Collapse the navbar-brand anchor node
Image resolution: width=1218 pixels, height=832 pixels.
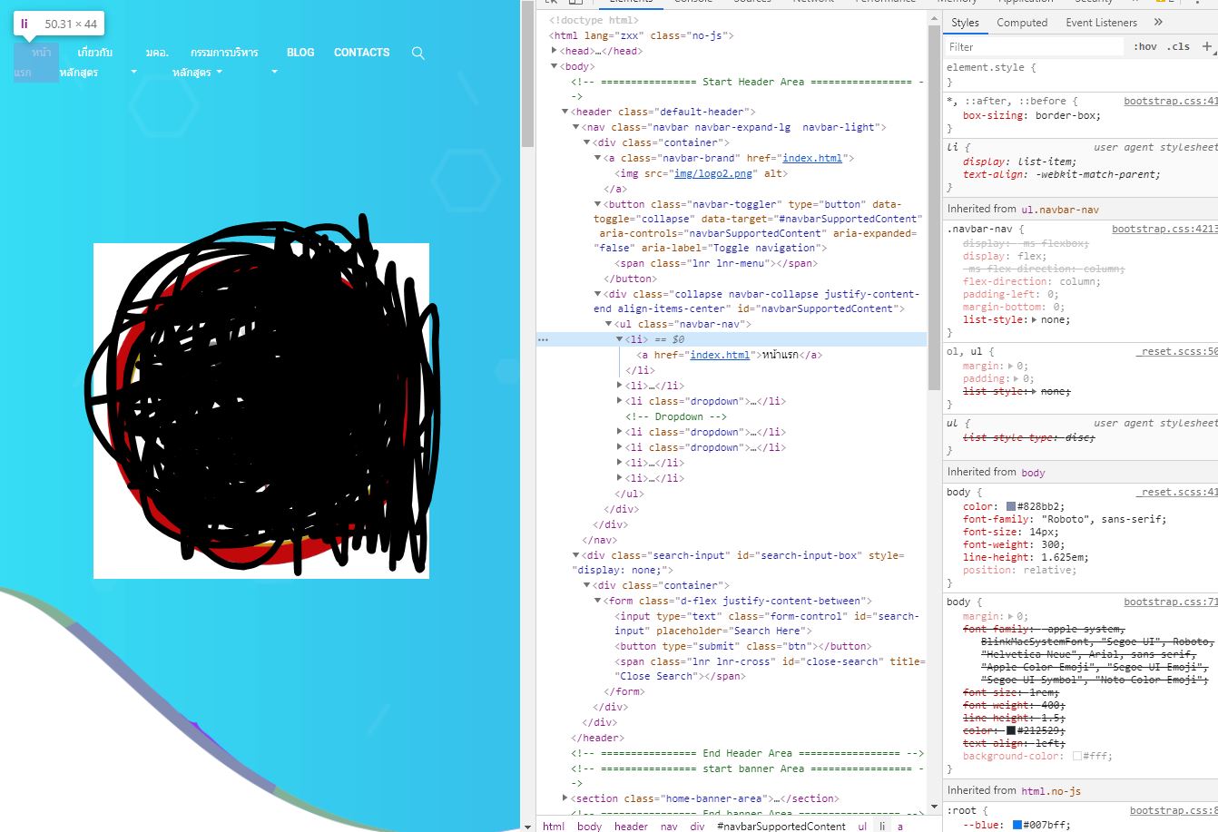(x=597, y=158)
